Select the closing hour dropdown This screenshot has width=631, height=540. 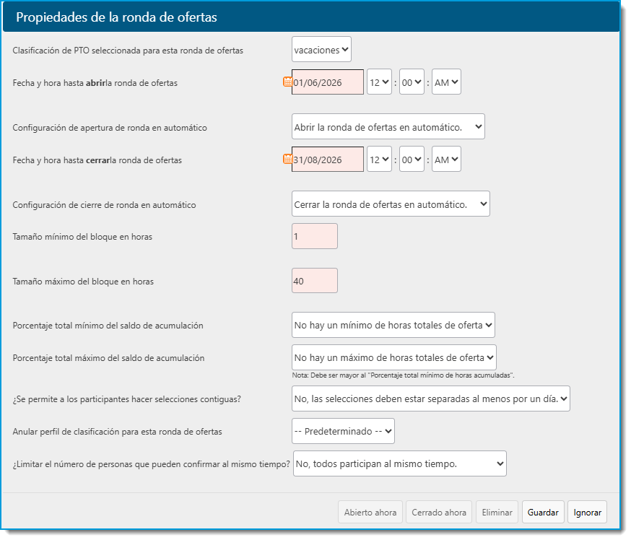(379, 160)
